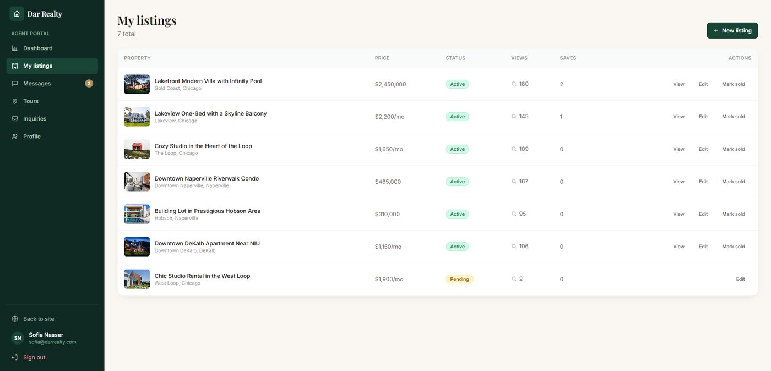Image resolution: width=771 pixels, height=371 pixels.
Task: Click the PRICE column header
Action: coord(382,58)
